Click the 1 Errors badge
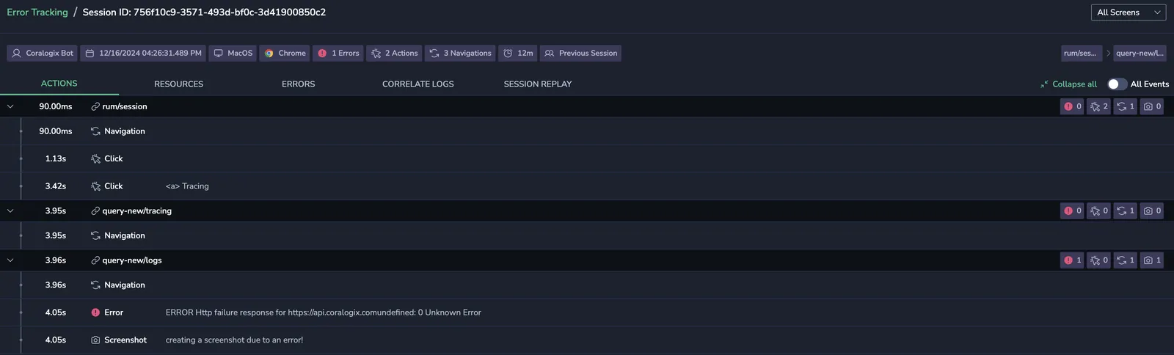The width and height of the screenshot is (1174, 355). (338, 54)
